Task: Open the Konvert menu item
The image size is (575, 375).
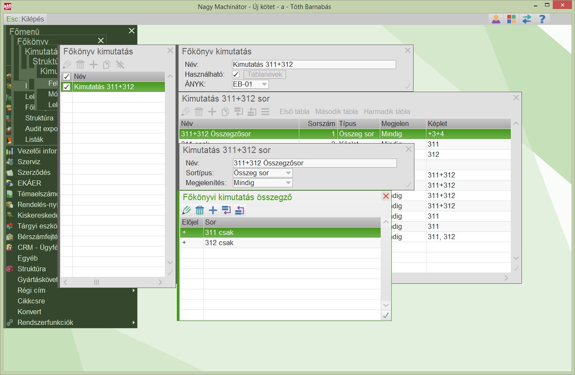Action: tap(30, 312)
